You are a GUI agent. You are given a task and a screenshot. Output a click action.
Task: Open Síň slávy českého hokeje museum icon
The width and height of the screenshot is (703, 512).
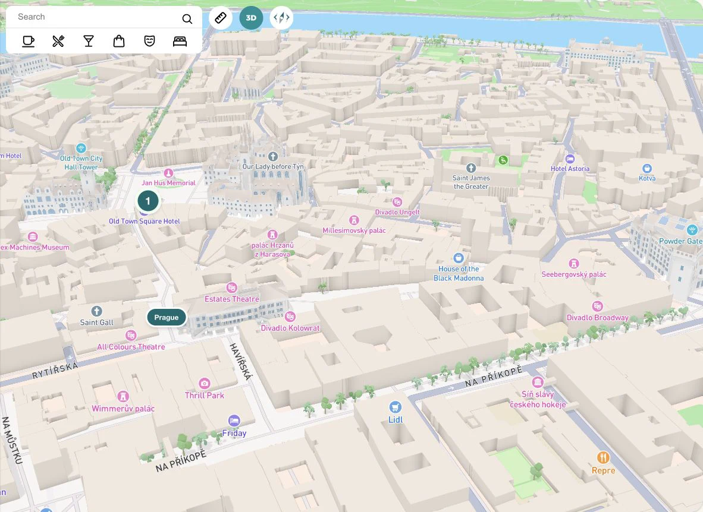(x=538, y=382)
